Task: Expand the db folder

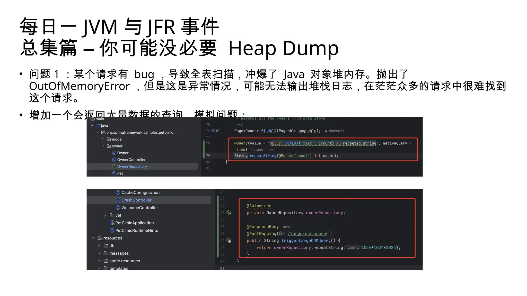Action: click(x=99, y=246)
